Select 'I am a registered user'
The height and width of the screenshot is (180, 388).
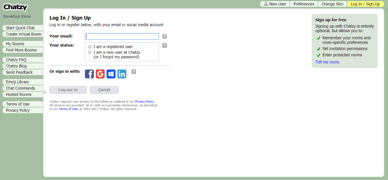(x=90, y=47)
